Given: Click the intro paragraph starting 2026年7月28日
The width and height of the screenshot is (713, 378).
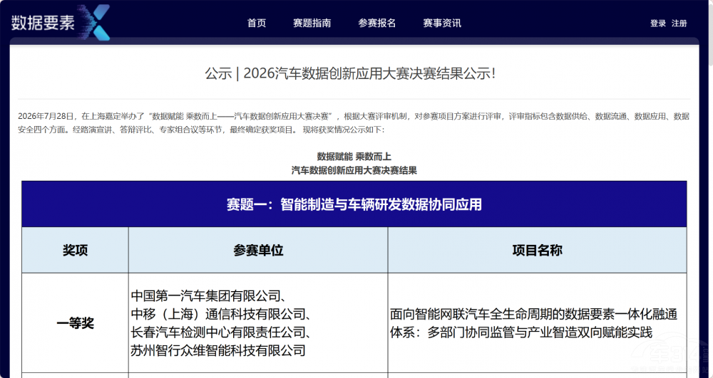Looking at the screenshot, I should coord(354,123).
